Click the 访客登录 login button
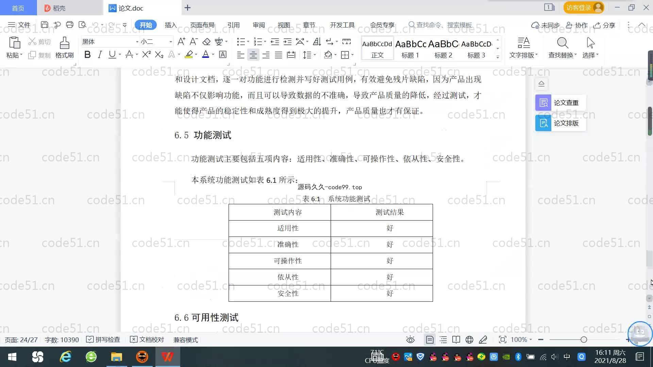653x367 pixels. click(x=584, y=7)
